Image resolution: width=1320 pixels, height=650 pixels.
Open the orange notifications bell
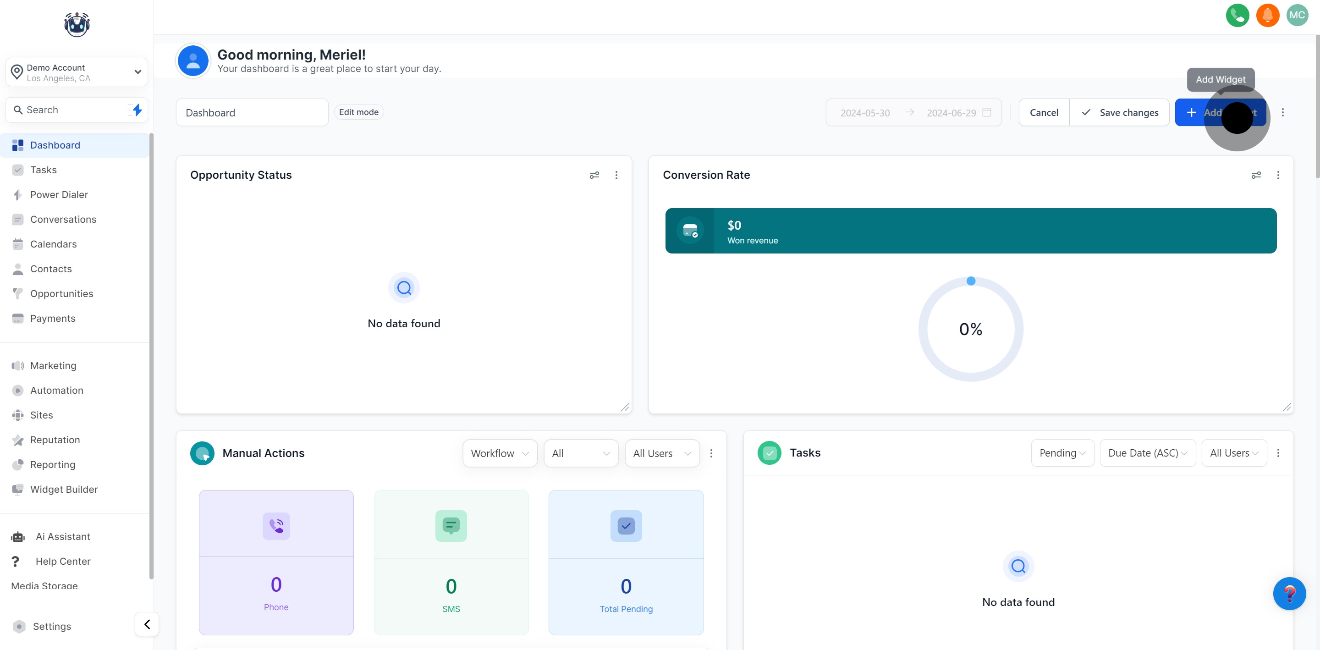point(1267,16)
